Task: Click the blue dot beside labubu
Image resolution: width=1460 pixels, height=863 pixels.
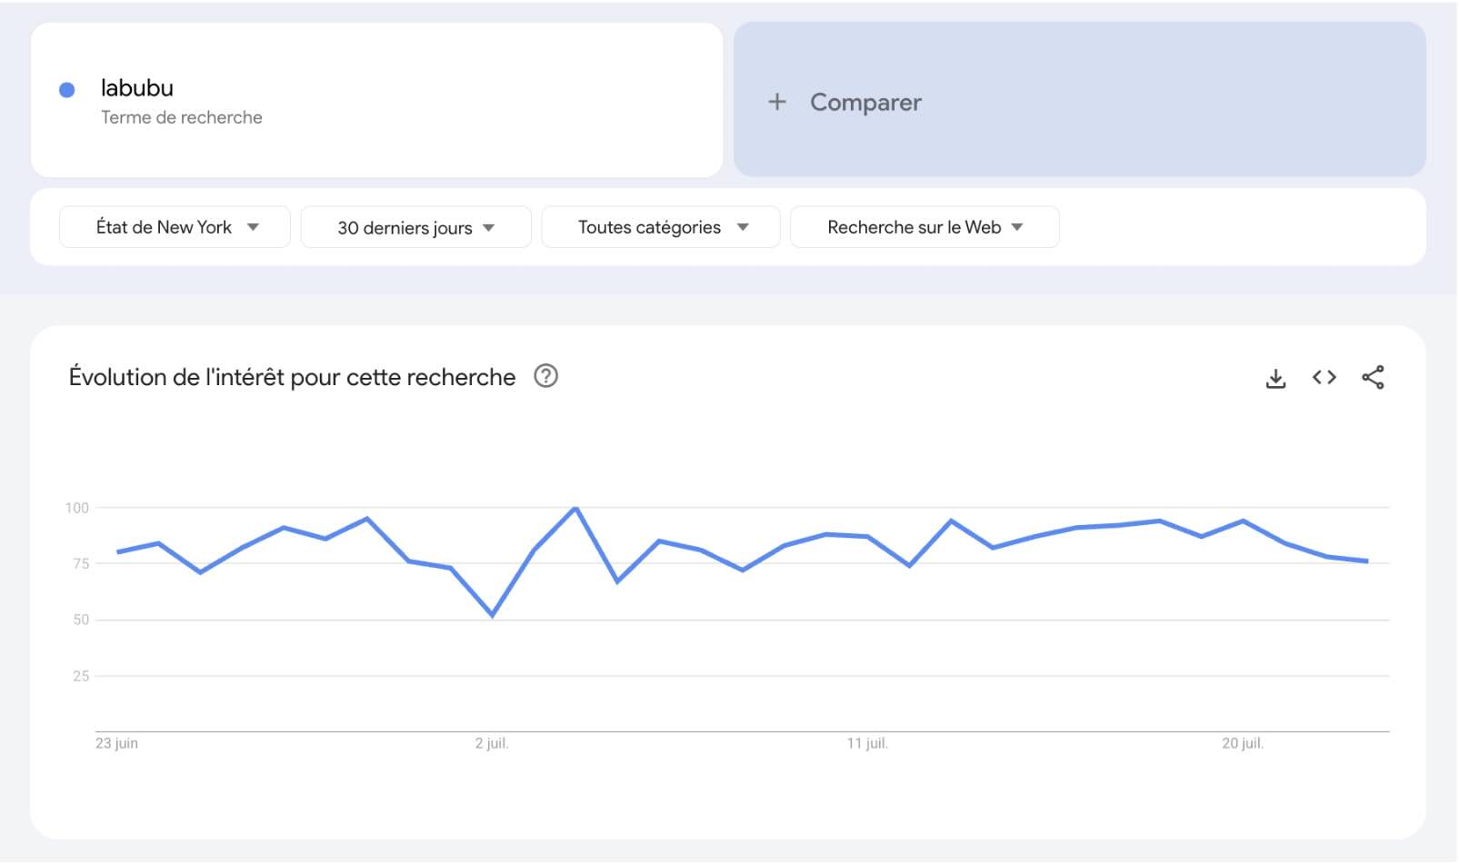Action: (66, 89)
